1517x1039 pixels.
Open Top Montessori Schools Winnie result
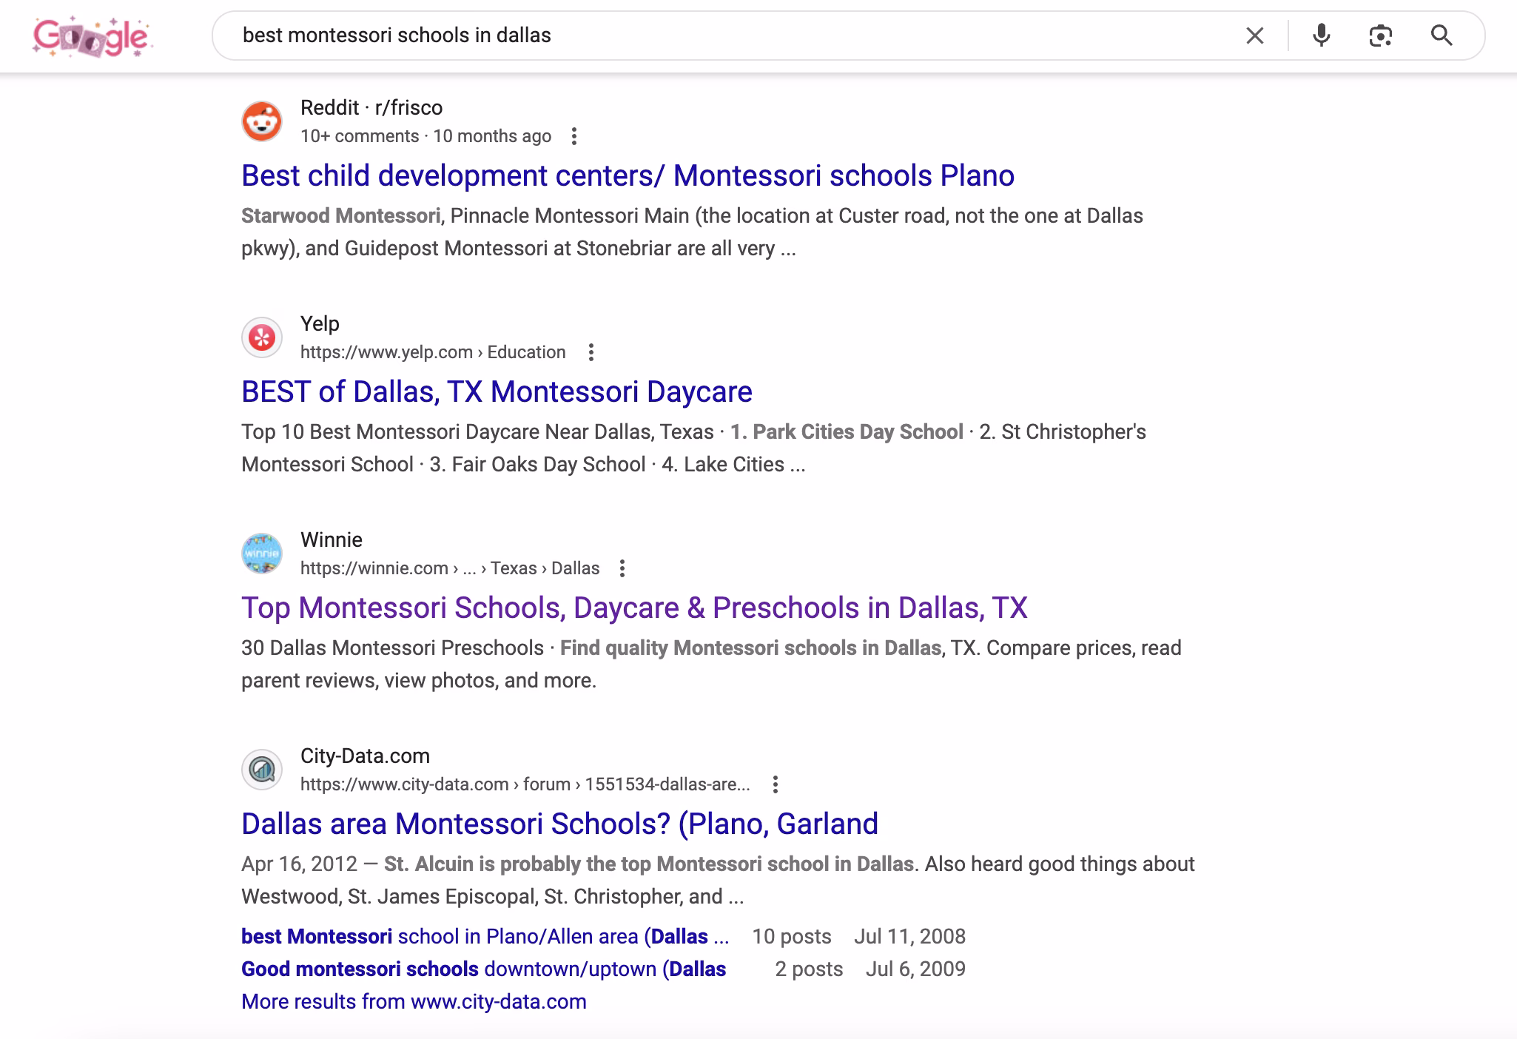click(634, 608)
